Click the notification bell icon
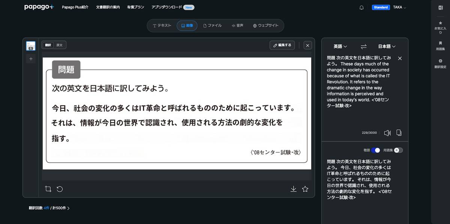Viewport: 450px width, 224px height. 361,7
